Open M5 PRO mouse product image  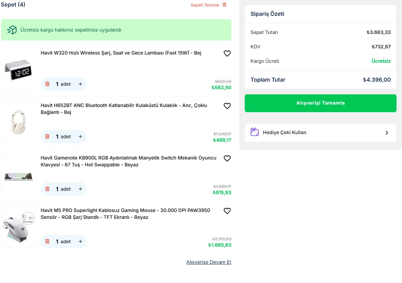pyautogui.click(x=18, y=227)
